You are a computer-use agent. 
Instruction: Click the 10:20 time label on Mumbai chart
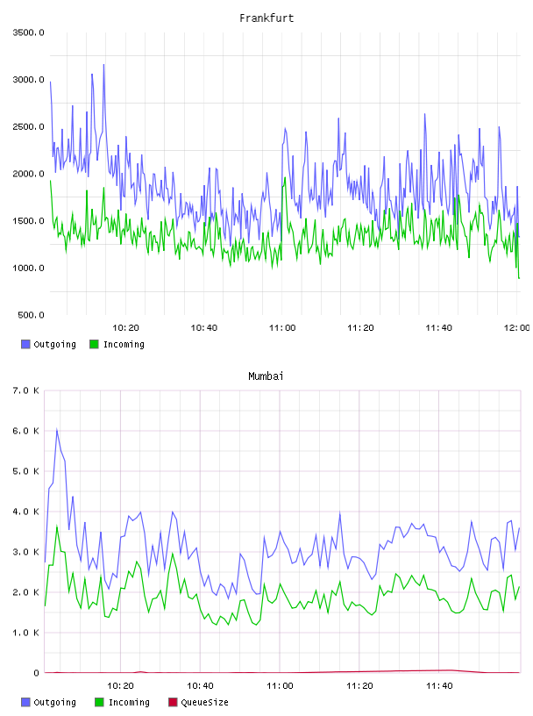click(120, 686)
